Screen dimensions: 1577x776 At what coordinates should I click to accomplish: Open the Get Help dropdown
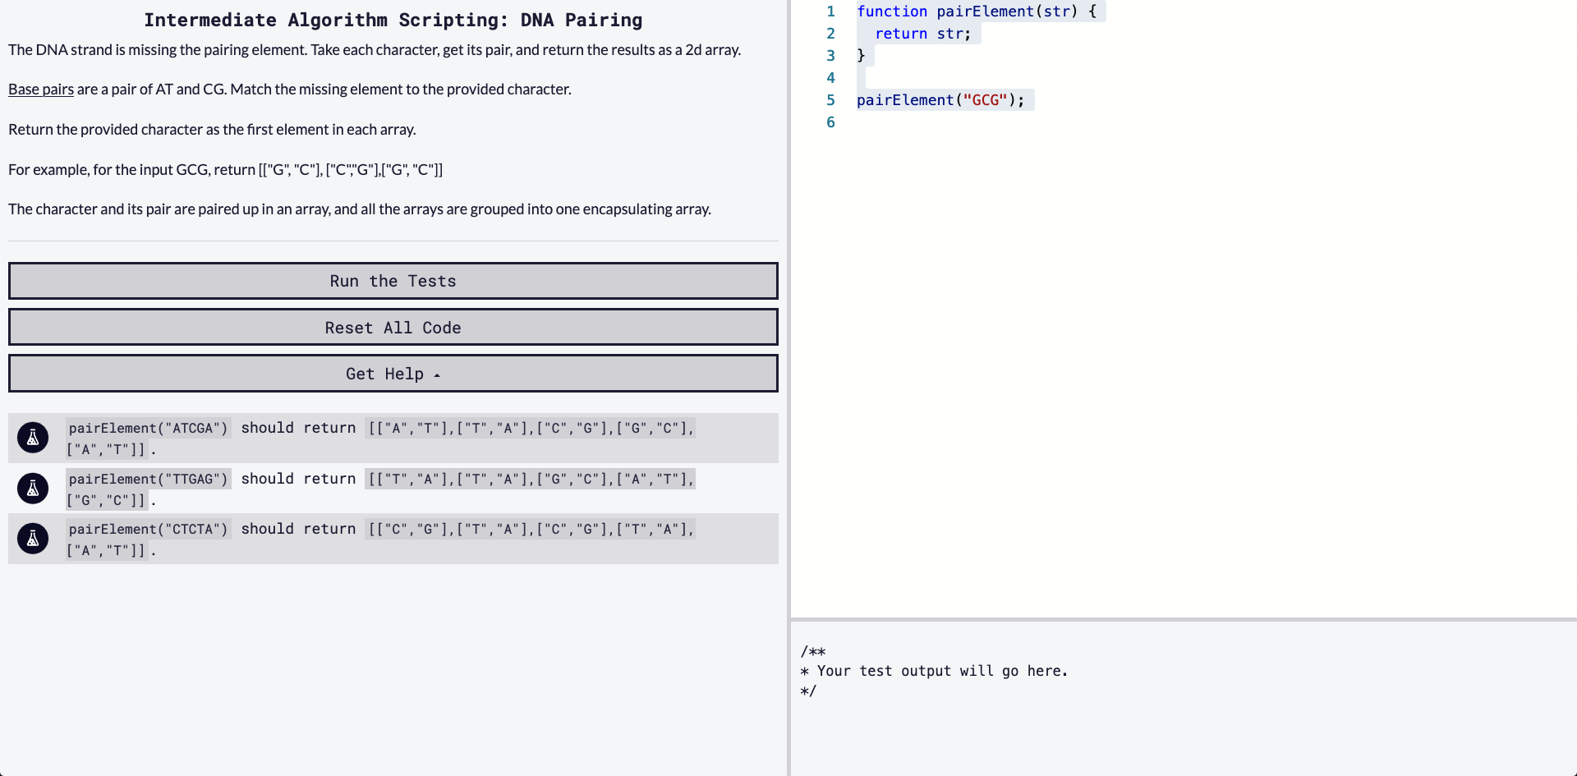[x=393, y=374]
